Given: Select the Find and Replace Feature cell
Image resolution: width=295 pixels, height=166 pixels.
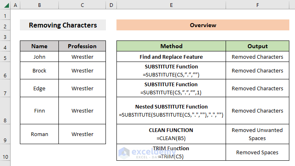Looking at the screenshot, I should [x=171, y=57].
